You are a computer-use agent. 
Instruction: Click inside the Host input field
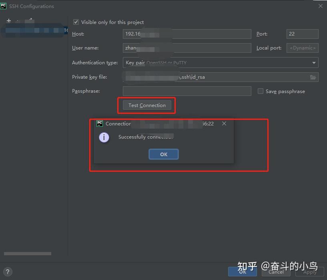[187, 34]
